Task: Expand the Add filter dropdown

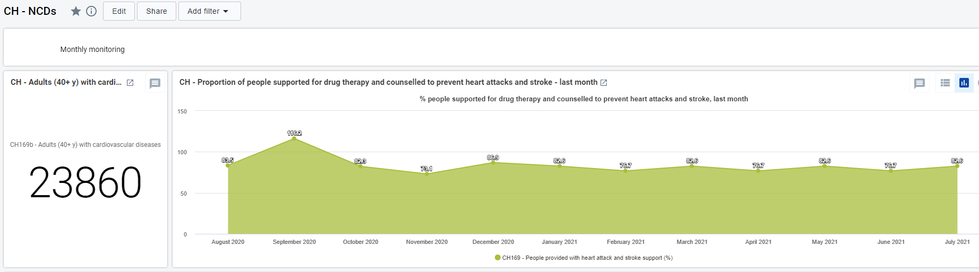Action: 210,11
